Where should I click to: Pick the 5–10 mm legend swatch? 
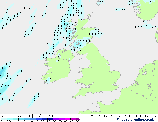tap(27, 119)
